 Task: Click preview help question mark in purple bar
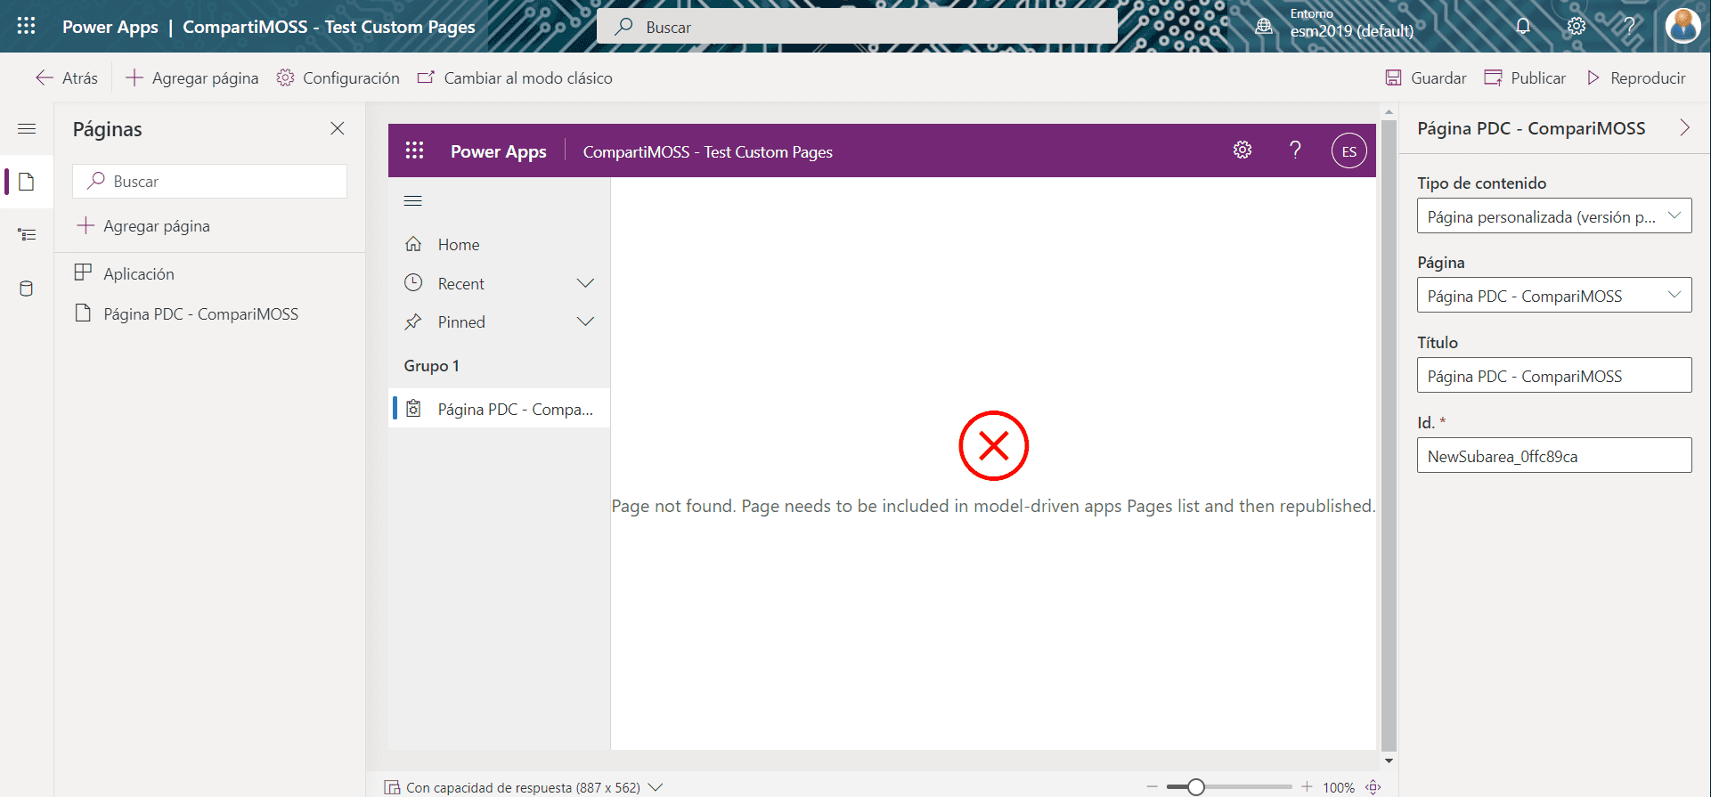coord(1296,150)
